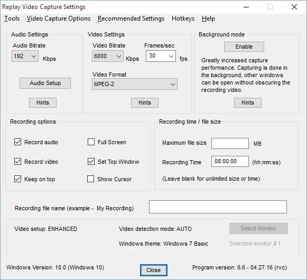Click Windows Version: 10.0 text
The height and width of the screenshot is (280, 307).
(x=55, y=267)
